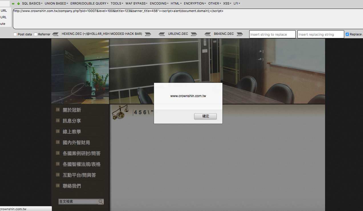The image size is (363, 211).
Task: Open the SQL BASICS dropdown menu
Action: coord(32,3)
